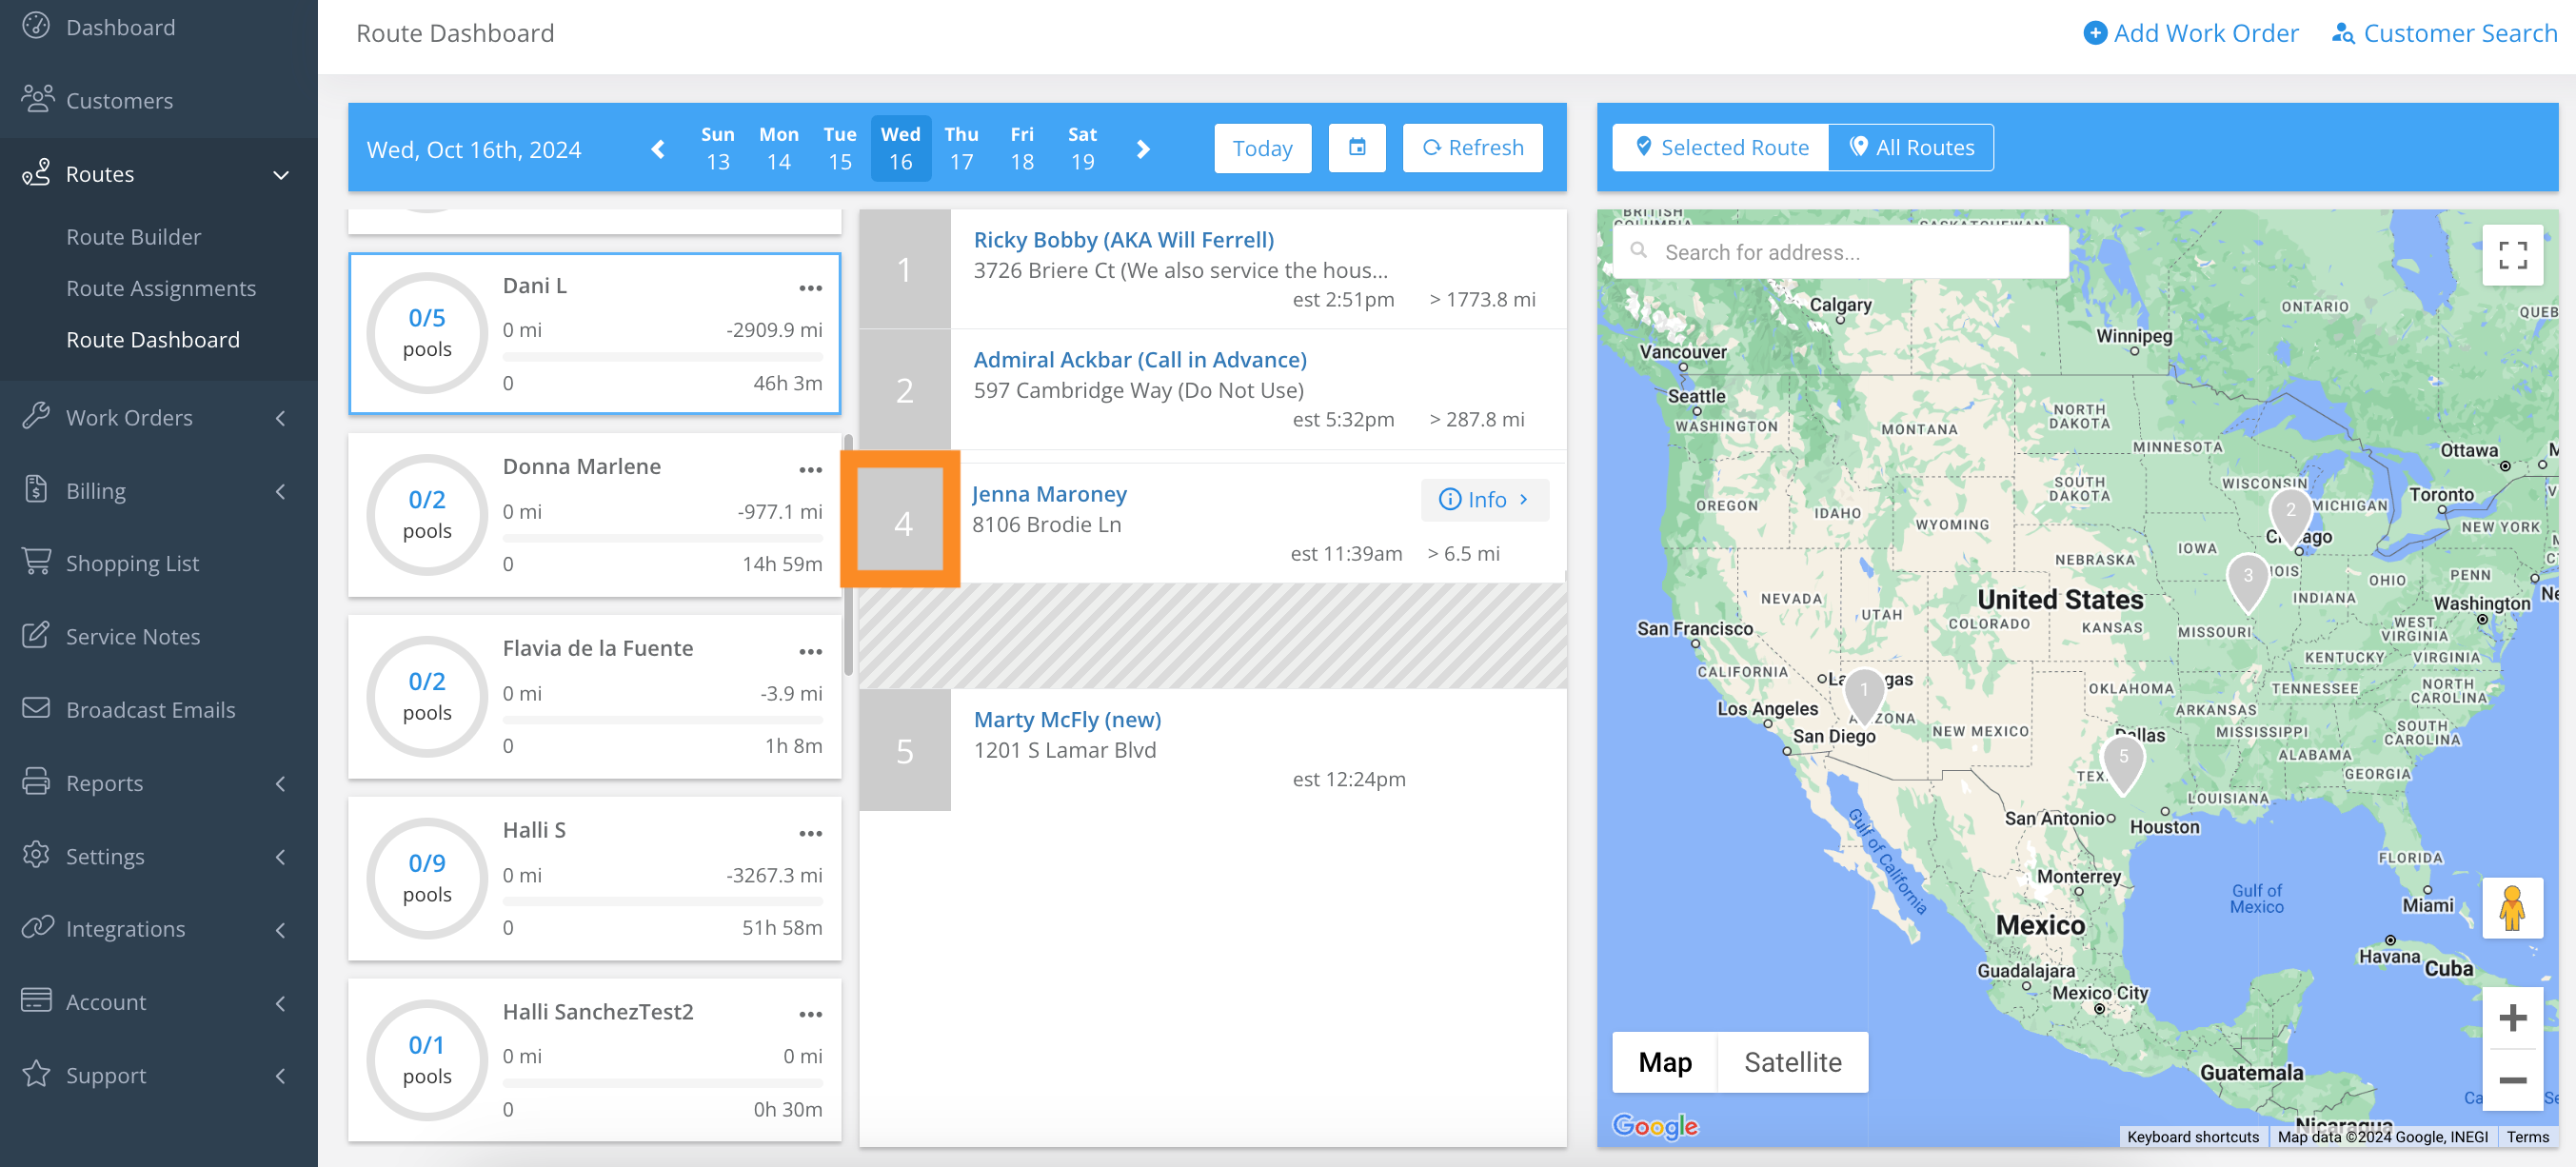Image resolution: width=2576 pixels, height=1167 pixels.
Task: Click Add Work Order link
Action: 2190,33
